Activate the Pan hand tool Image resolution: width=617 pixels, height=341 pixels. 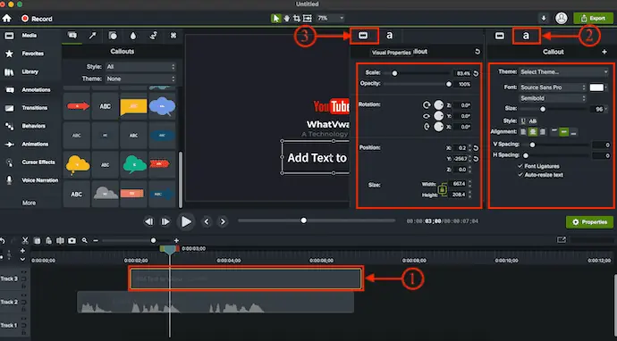(x=287, y=19)
